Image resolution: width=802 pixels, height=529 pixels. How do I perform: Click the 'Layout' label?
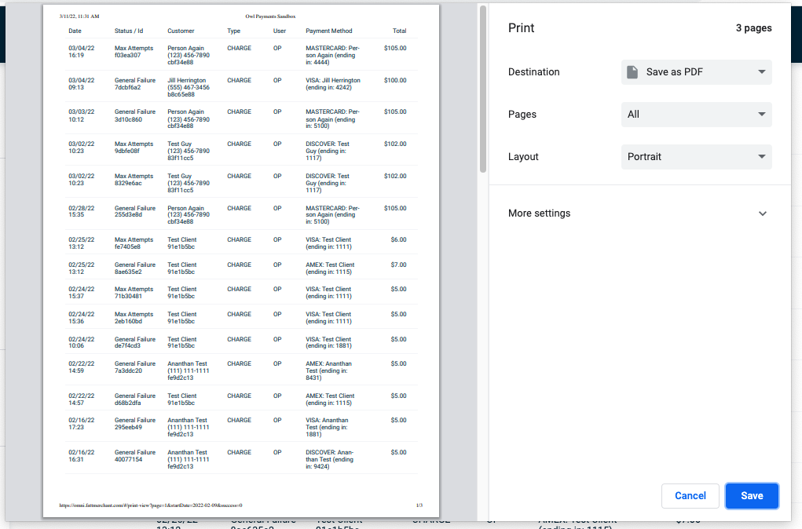[x=523, y=157]
